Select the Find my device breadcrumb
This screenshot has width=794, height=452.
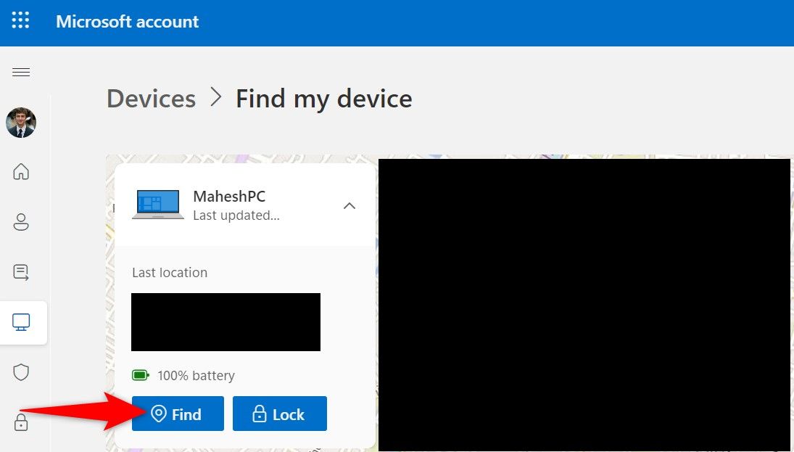click(323, 98)
